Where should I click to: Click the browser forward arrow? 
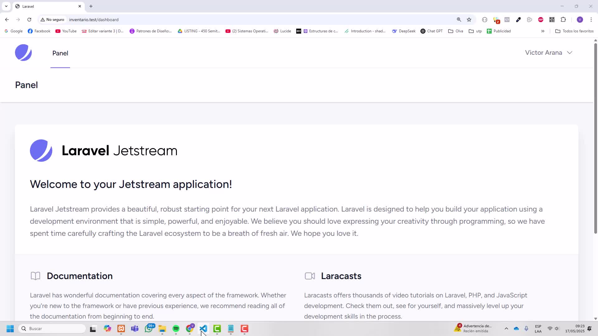(x=18, y=20)
